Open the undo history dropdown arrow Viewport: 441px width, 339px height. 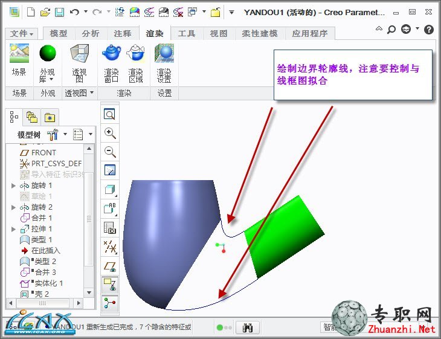click(x=86, y=12)
